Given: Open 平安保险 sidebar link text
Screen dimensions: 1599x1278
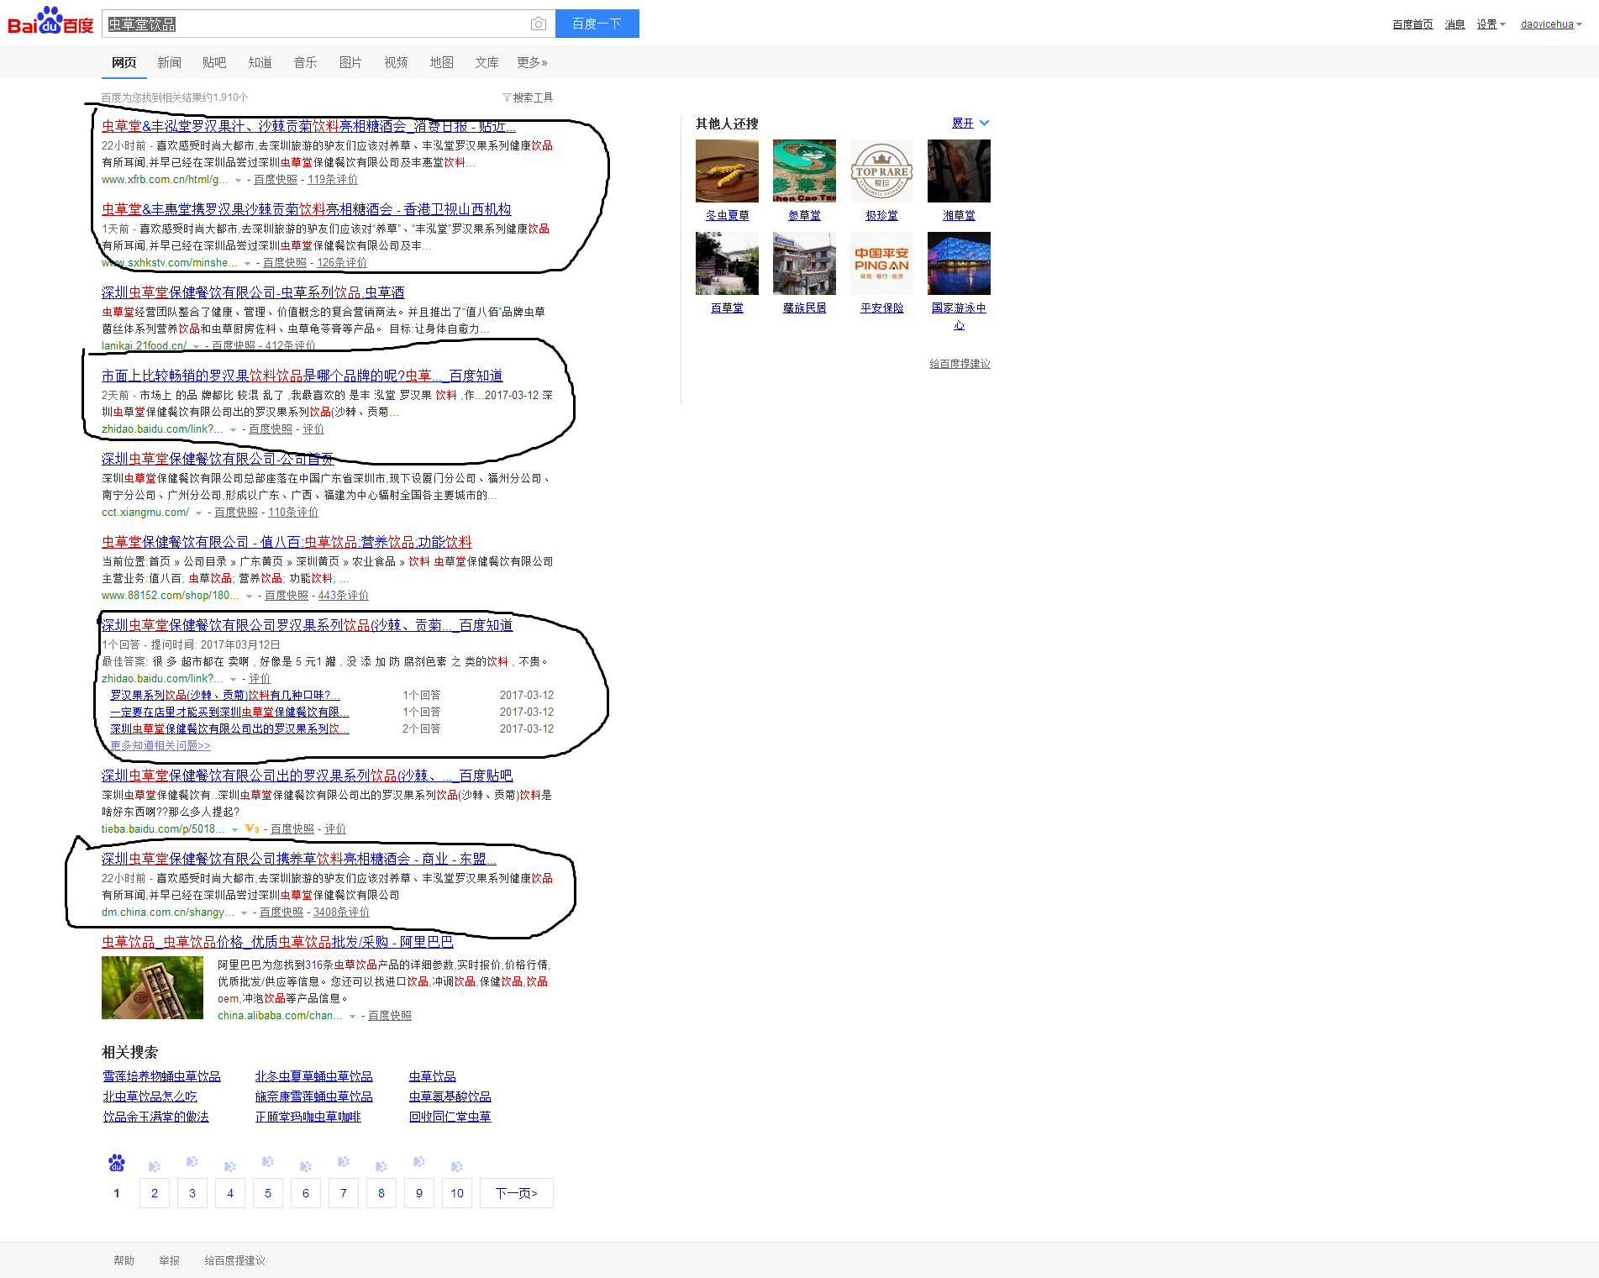Looking at the screenshot, I should (882, 308).
